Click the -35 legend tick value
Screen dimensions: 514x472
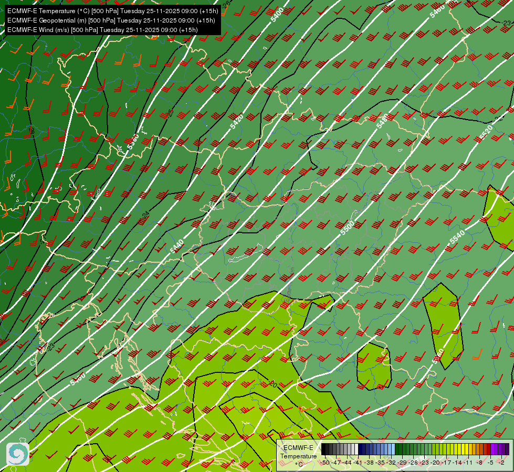click(x=380, y=463)
